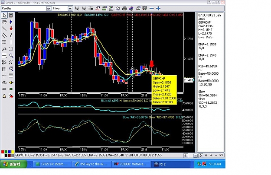Viewport: 271px width, 175px height.
Task: Click the blue plus zoom-in icon
Action: [x=158, y=8]
